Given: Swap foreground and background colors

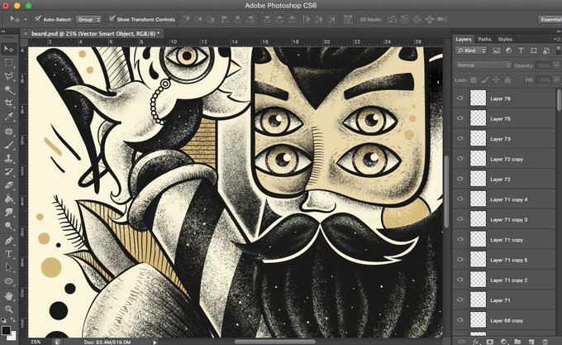Looking at the screenshot, I should [x=13, y=319].
